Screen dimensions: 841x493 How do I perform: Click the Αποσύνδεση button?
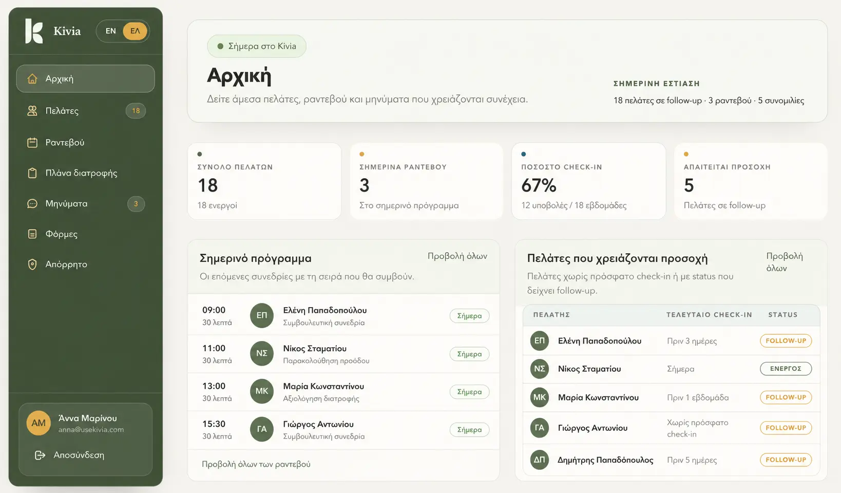(69, 455)
